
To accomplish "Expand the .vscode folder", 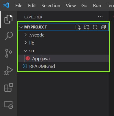I will (x=26, y=35).
